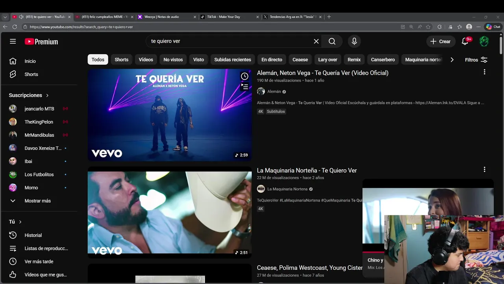Select the Vídeos filter chip
The width and height of the screenshot is (504, 284).
[146, 60]
